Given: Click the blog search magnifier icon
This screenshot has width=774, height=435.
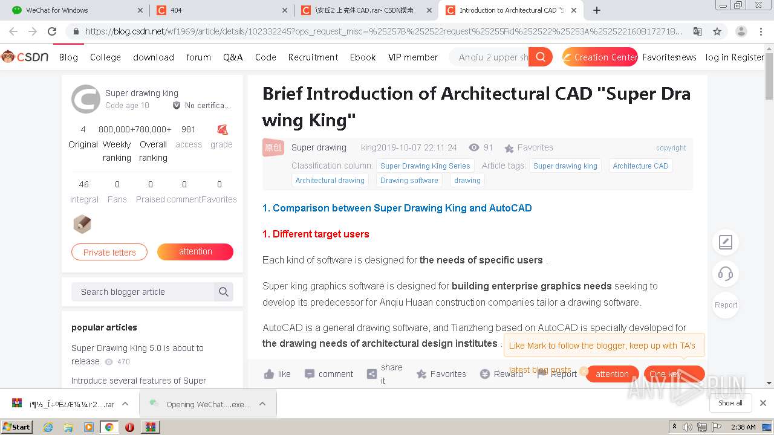Looking at the screenshot, I should click(223, 292).
